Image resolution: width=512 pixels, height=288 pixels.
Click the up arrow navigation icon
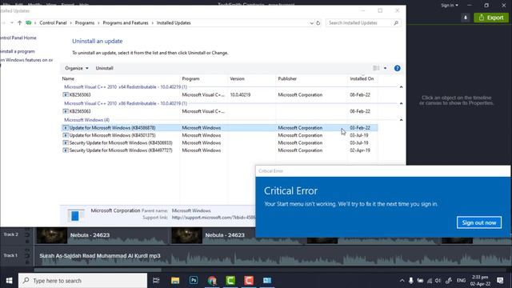pos(19,23)
